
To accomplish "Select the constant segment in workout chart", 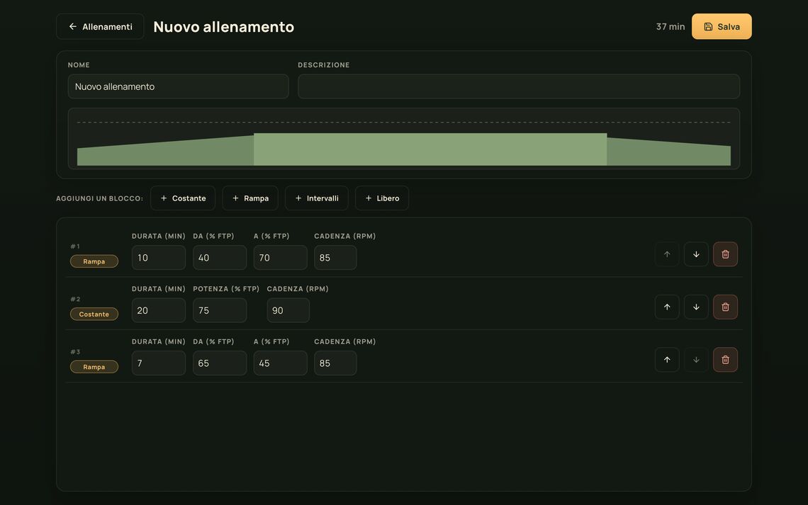I will pyautogui.click(x=430, y=149).
